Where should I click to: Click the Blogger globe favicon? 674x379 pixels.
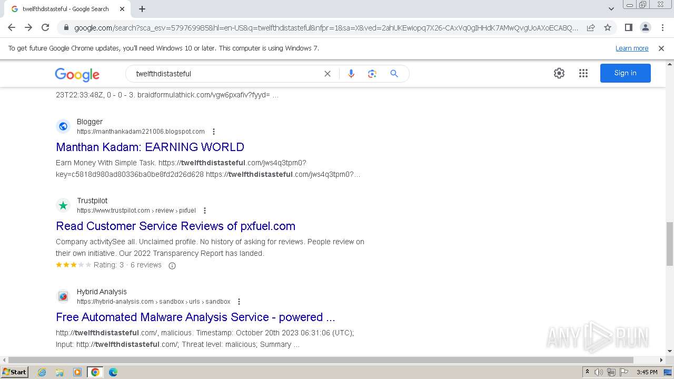(63, 126)
